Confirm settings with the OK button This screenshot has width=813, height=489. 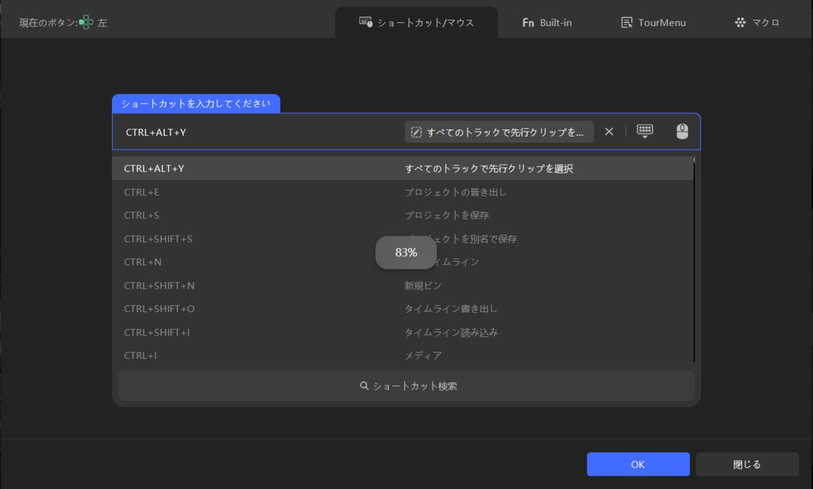(x=637, y=464)
